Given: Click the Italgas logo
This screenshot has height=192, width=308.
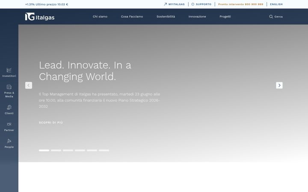Looking at the screenshot, I should [x=40, y=17].
